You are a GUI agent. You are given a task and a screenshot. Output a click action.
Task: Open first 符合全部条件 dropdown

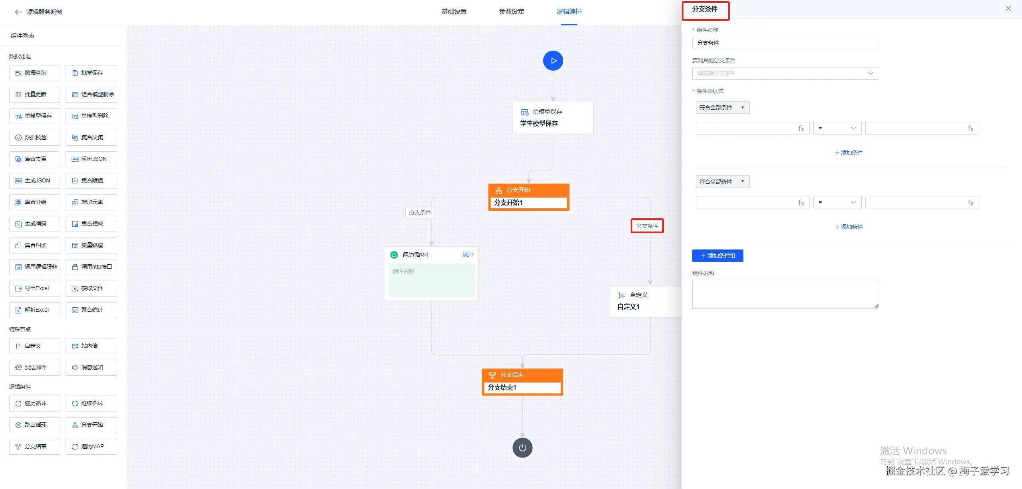click(722, 108)
